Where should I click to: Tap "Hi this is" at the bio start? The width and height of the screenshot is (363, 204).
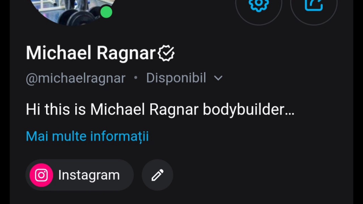coord(56,109)
